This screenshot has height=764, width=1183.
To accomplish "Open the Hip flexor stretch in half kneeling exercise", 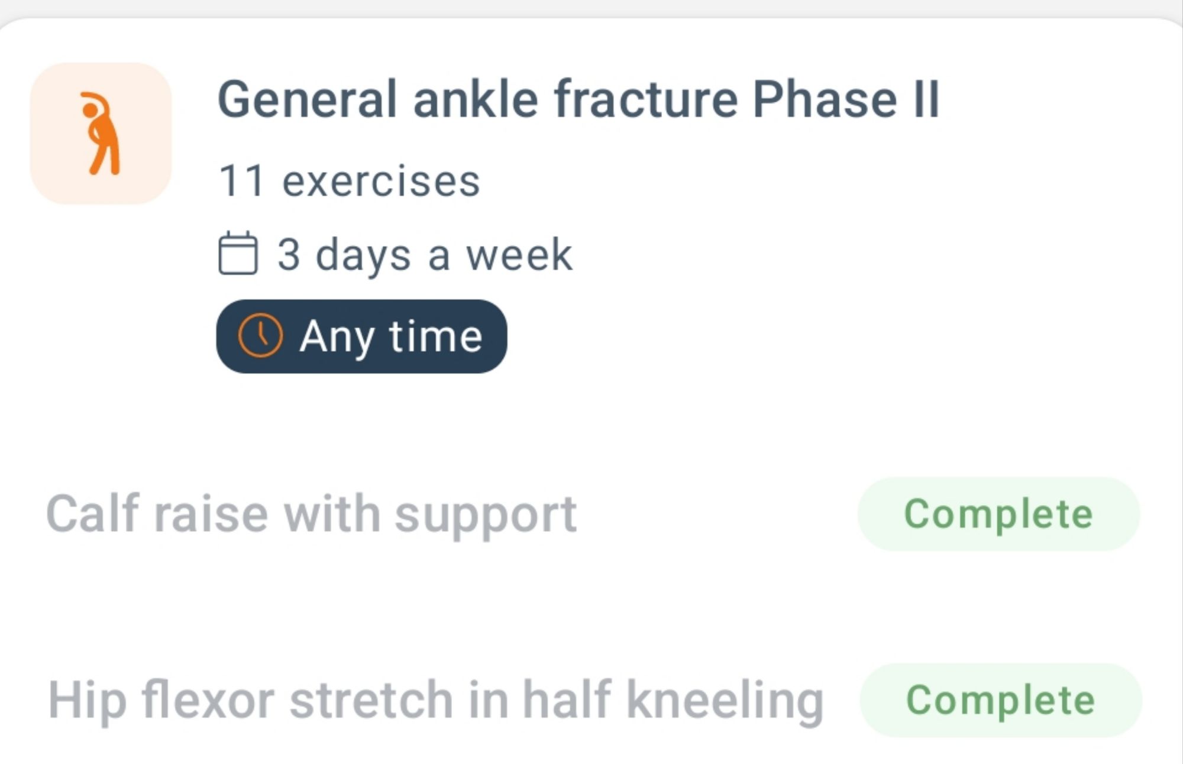I will point(435,701).
